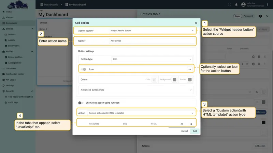Viewport: 273px width, 153px height.
Task: Click Apply button in Entities table panel
Action: pos(263,29)
